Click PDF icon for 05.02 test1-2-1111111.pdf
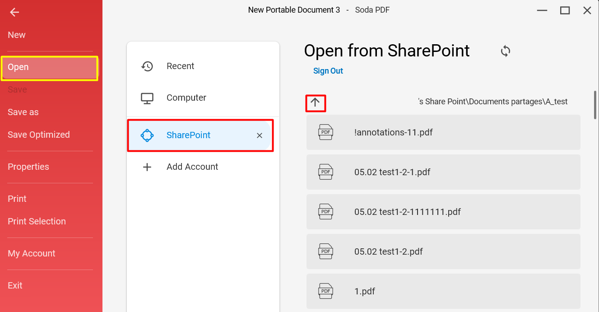The width and height of the screenshot is (599, 312). point(326,212)
